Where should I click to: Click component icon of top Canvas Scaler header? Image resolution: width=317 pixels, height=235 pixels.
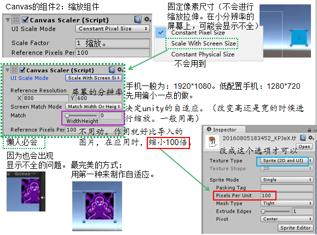point(16,20)
